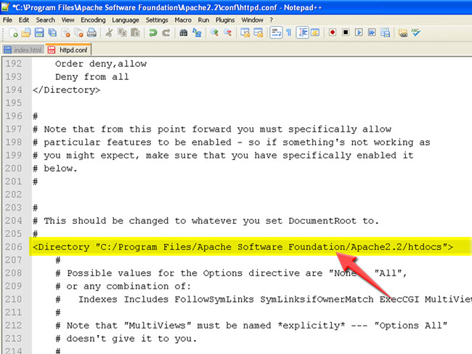Stop macro recording

click(x=346, y=32)
